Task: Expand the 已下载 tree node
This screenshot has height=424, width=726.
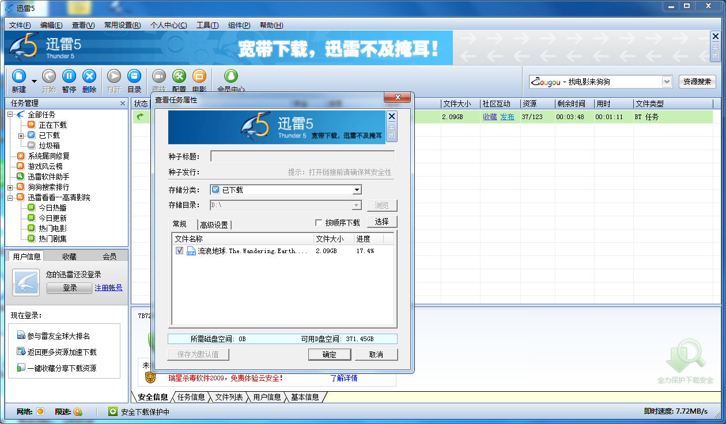Action: 21,136
